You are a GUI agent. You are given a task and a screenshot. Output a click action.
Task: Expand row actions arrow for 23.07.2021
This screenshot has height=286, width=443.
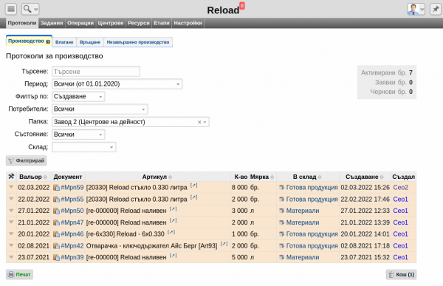(x=11, y=257)
